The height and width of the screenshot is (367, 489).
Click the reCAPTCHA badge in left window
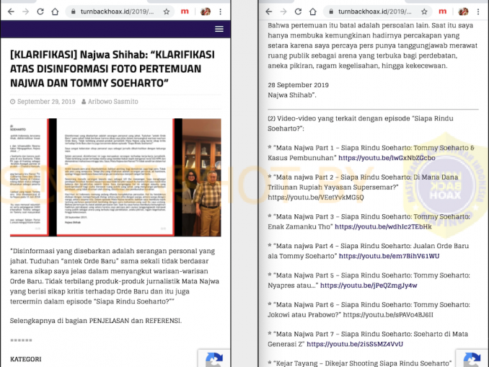coord(214,358)
